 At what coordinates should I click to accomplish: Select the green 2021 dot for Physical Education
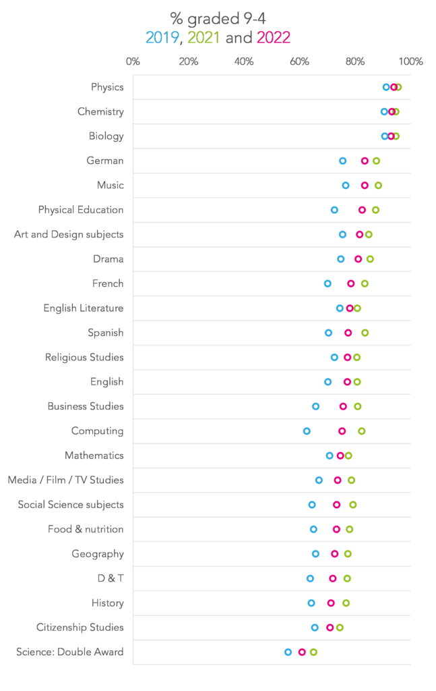(376, 210)
